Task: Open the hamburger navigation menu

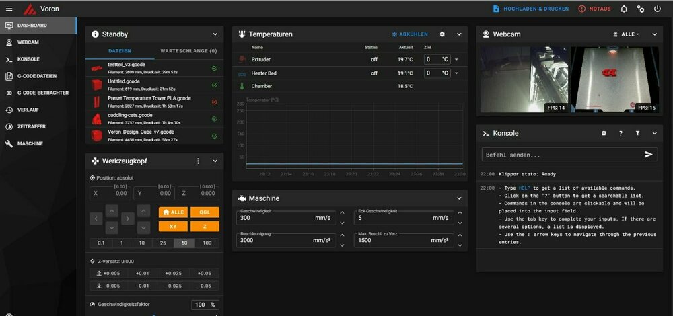Action: click(x=9, y=9)
